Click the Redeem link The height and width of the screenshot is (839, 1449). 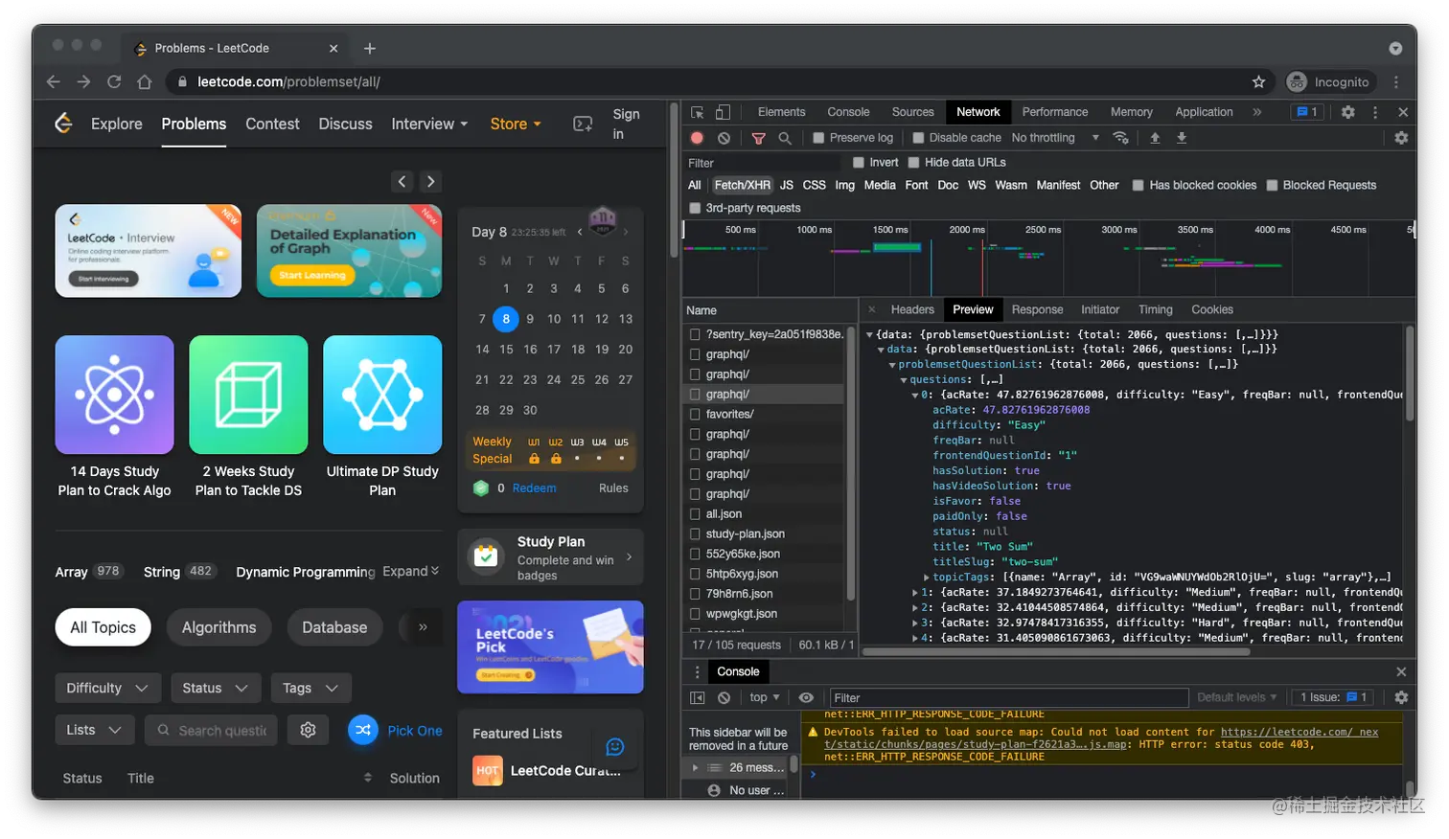point(534,488)
